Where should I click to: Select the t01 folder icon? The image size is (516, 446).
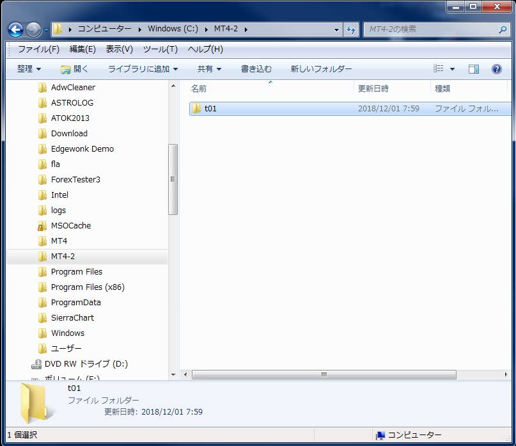(x=197, y=108)
